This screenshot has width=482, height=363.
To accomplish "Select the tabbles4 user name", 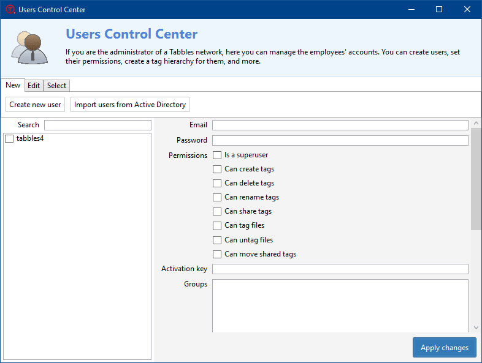I will (x=30, y=138).
